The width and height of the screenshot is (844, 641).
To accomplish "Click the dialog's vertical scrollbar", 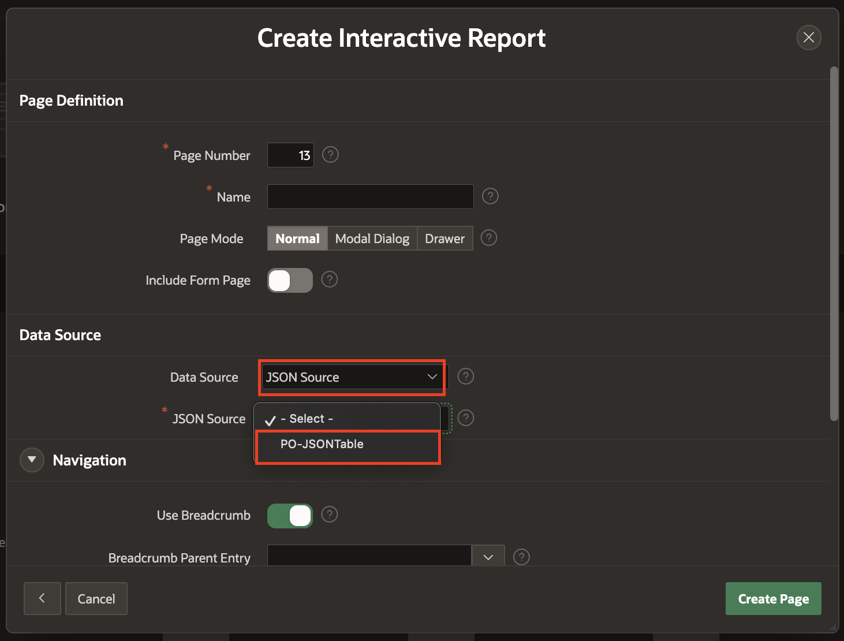I will (834, 243).
